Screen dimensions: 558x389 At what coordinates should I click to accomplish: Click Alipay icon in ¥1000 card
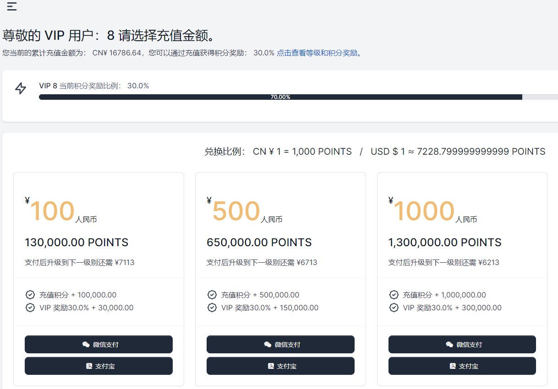pyautogui.click(x=453, y=366)
